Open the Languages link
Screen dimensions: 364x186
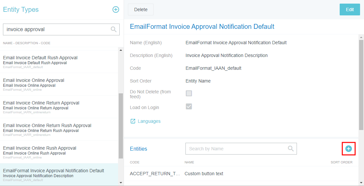coord(149,121)
